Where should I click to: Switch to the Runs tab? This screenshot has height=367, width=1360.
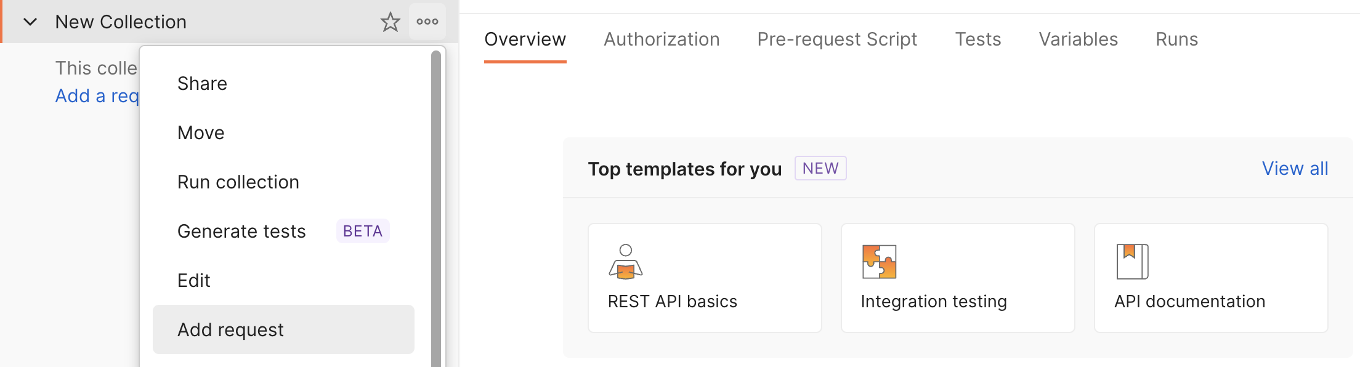tap(1176, 39)
